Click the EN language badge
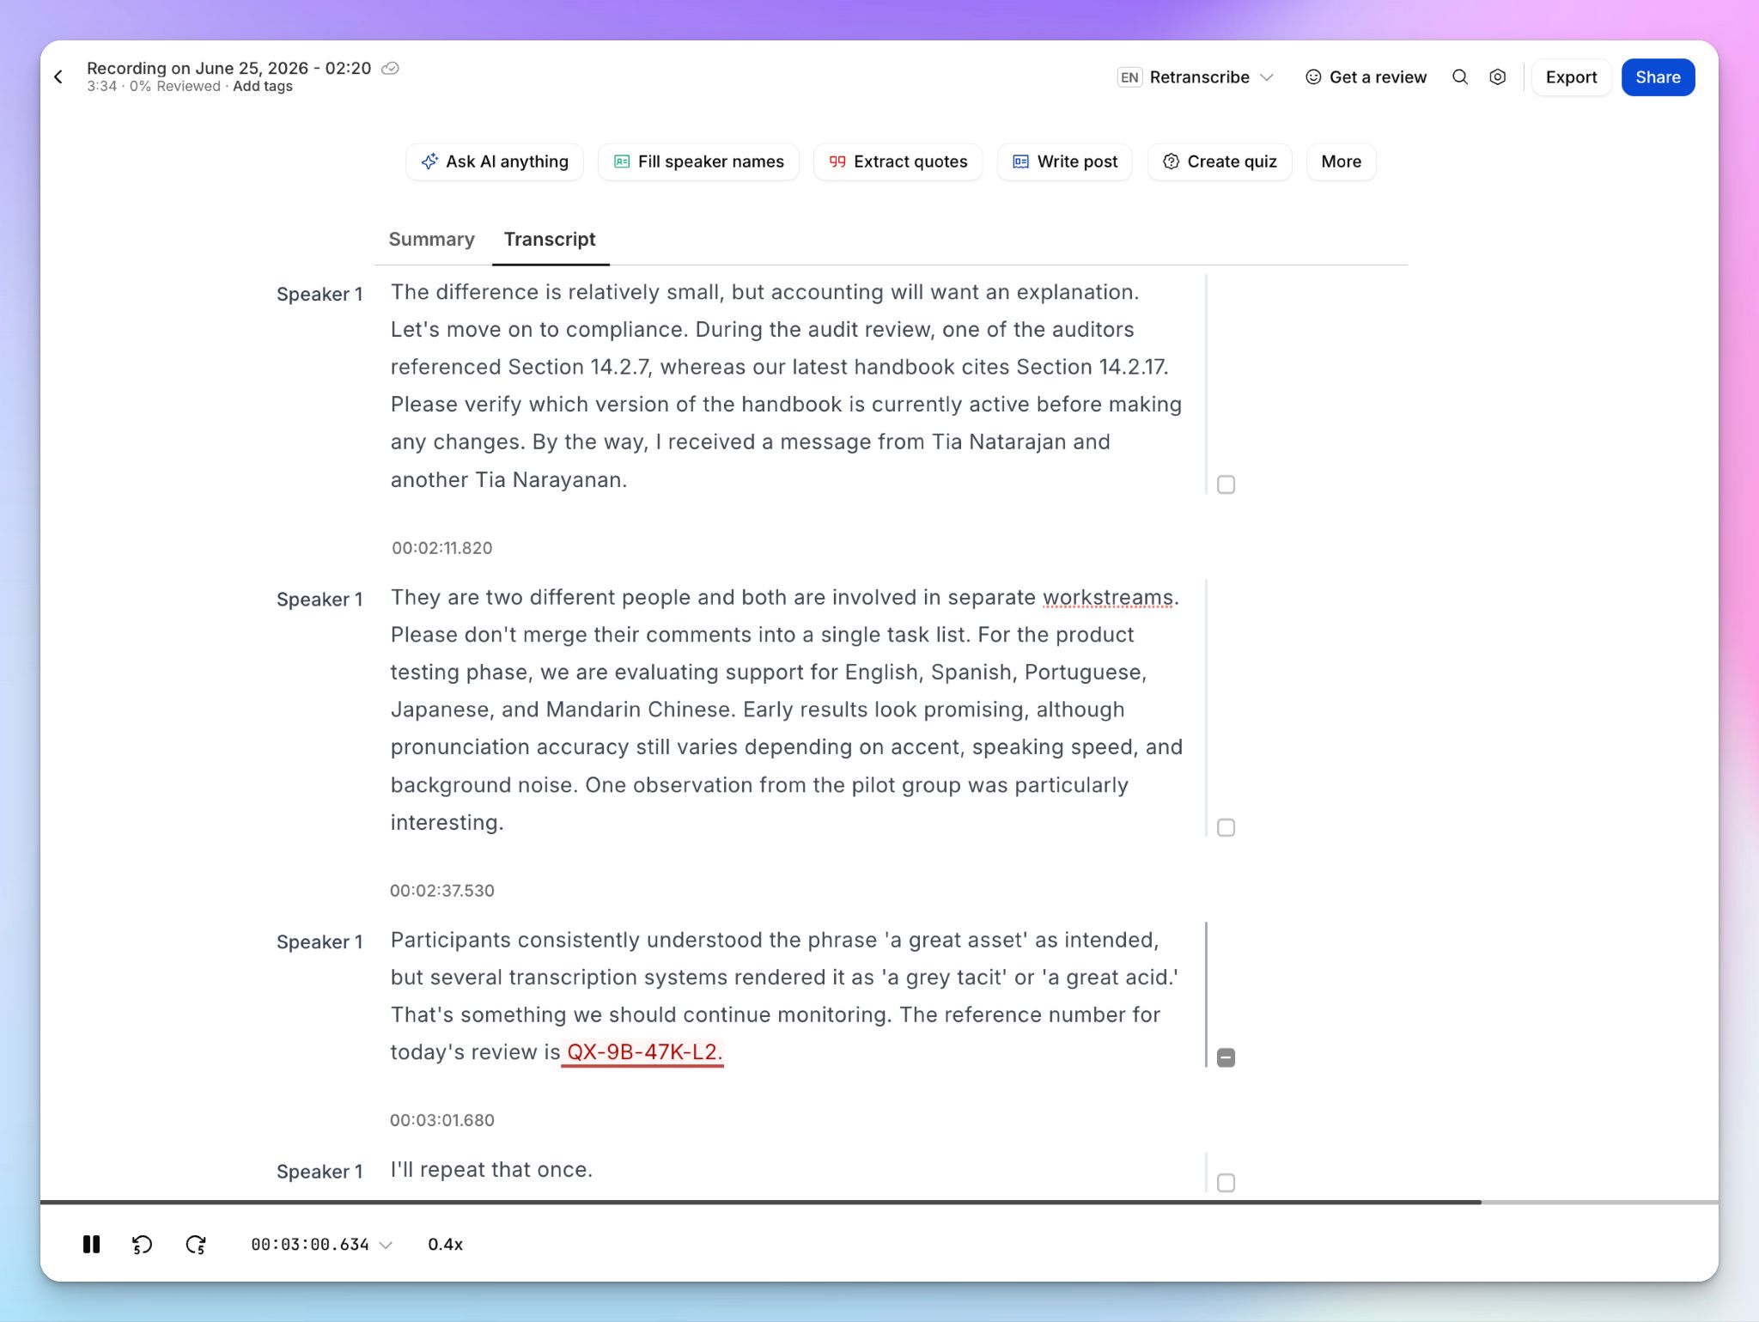The image size is (1759, 1322). [x=1129, y=77]
